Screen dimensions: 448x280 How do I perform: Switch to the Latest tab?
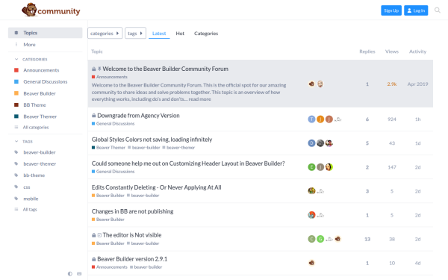click(159, 34)
